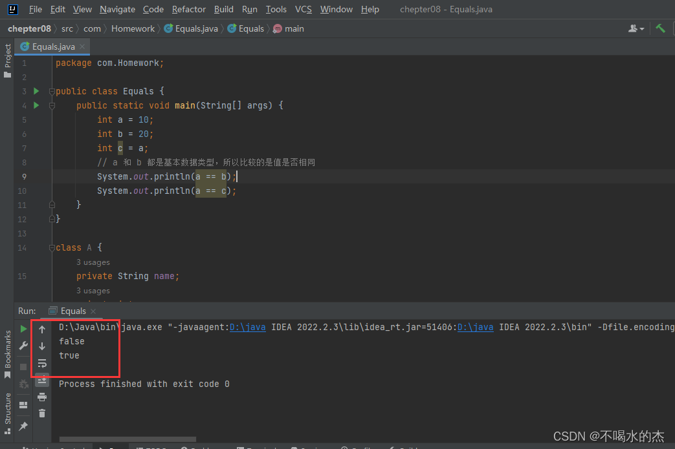675x449 pixels.
Task: Run main method from gutter arrow
Action: [x=37, y=105]
